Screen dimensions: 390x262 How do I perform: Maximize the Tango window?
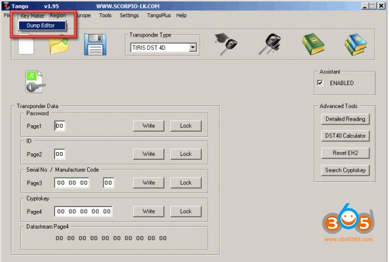pyautogui.click(x=373, y=6)
